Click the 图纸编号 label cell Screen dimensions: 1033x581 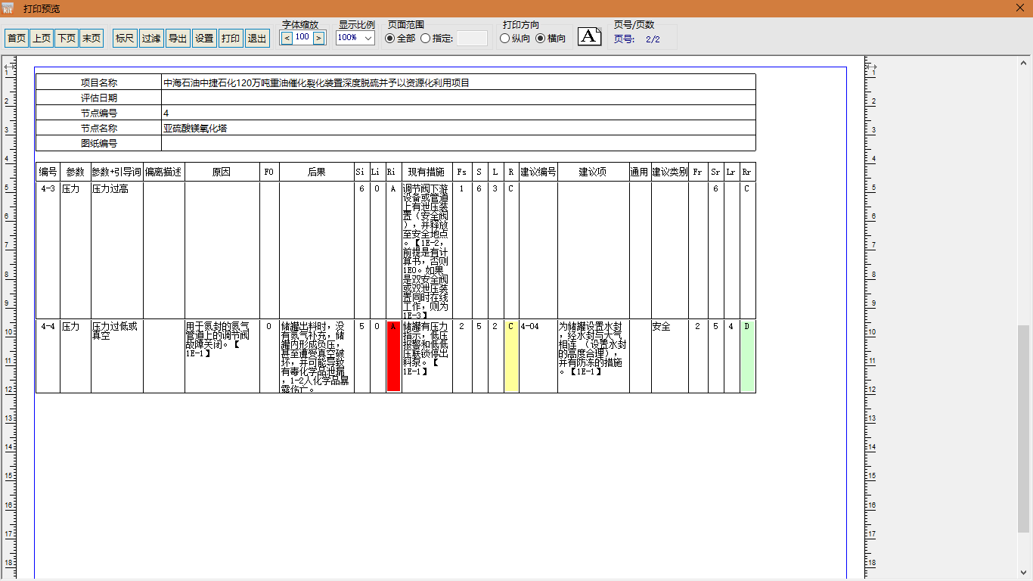pos(99,143)
